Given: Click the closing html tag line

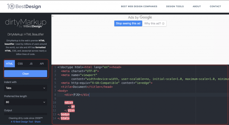Looking at the screenshot, I should coord(64,118).
